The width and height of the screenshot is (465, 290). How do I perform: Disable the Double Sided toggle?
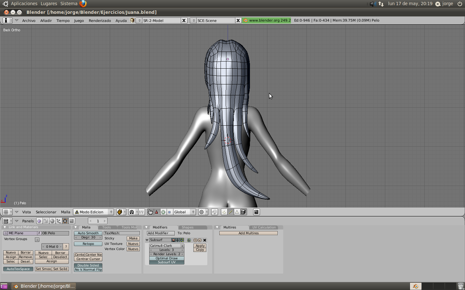pyautogui.click(x=88, y=265)
